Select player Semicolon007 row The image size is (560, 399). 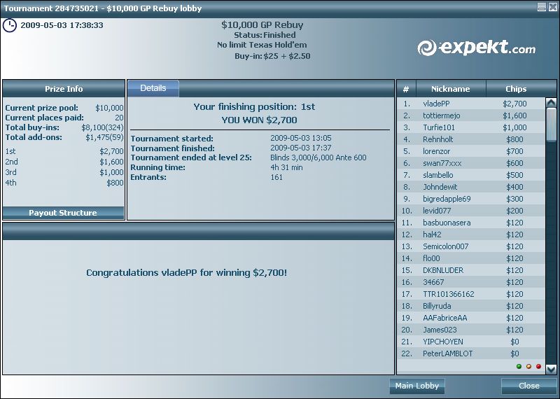471,246
